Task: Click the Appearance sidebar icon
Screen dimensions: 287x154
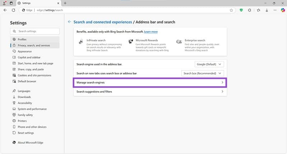Action: pyautogui.click(x=14, y=51)
